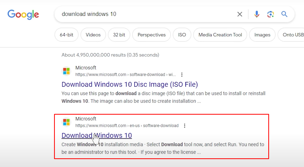Open the three-dot menu on the second result
The height and width of the screenshot is (167, 304).
184,125
